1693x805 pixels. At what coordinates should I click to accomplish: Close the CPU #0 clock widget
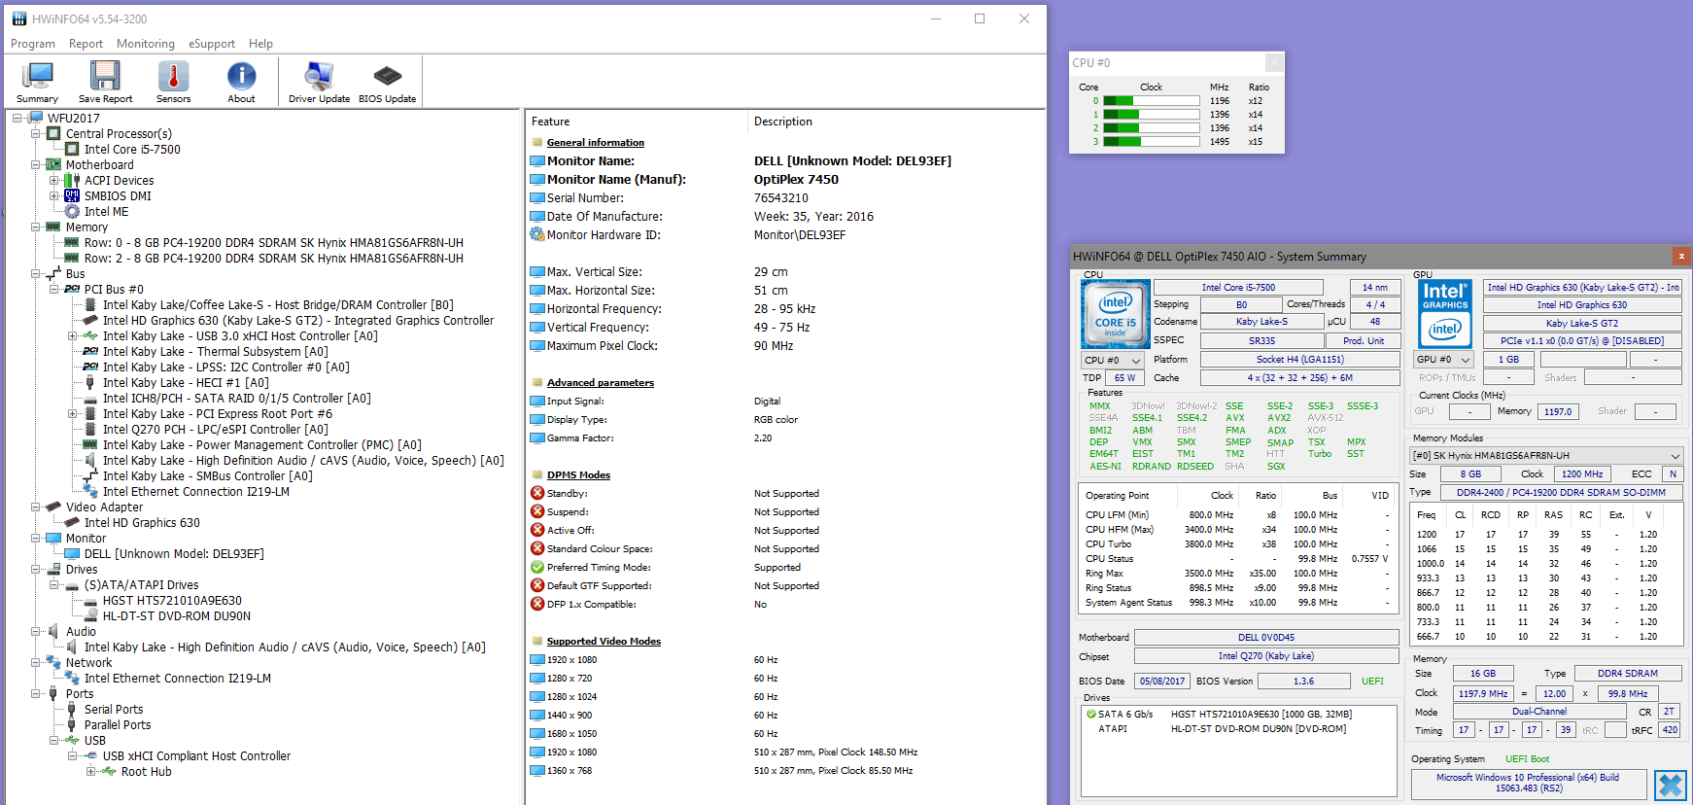(x=1274, y=63)
